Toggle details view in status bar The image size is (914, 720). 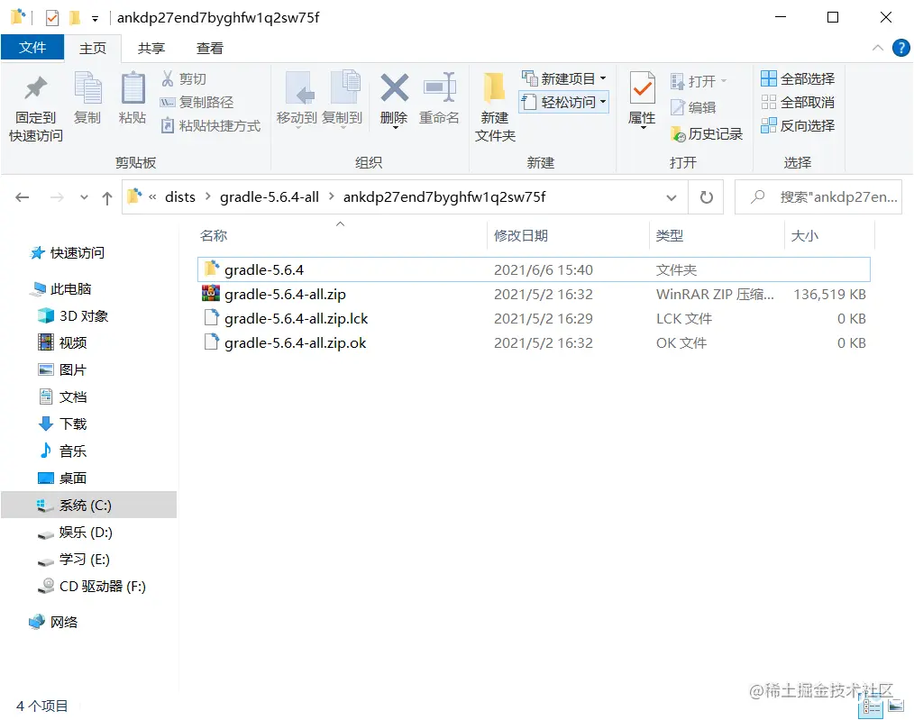[x=871, y=706]
